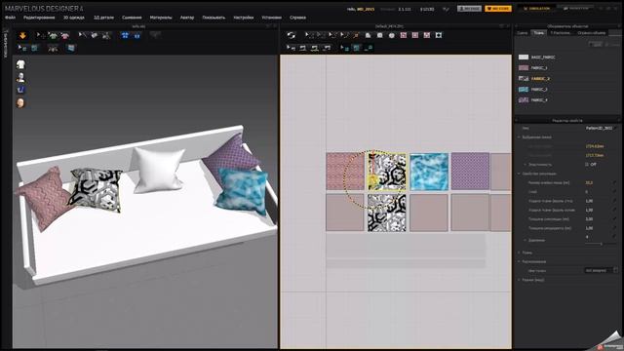Switch to SIMULATION mode
The width and height of the screenshot is (624, 351).
click(x=536, y=9)
